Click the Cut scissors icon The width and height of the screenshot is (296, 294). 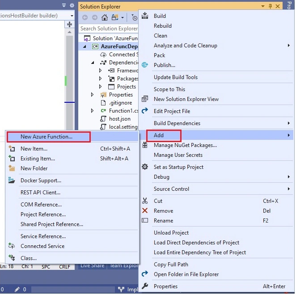click(x=145, y=201)
